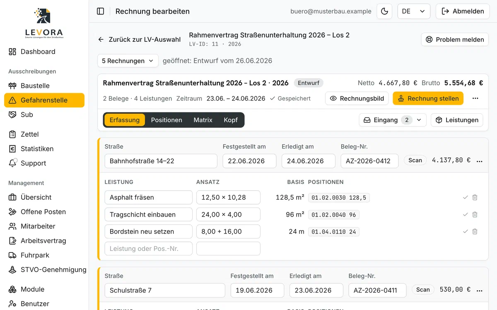The height and width of the screenshot is (310, 497).
Task: Delete the Asphalt fräsen row
Action: pyautogui.click(x=475, y=198)
